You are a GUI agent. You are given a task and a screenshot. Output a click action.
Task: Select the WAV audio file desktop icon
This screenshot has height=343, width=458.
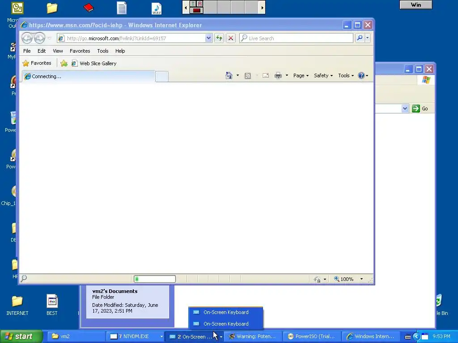coord(157,8)
